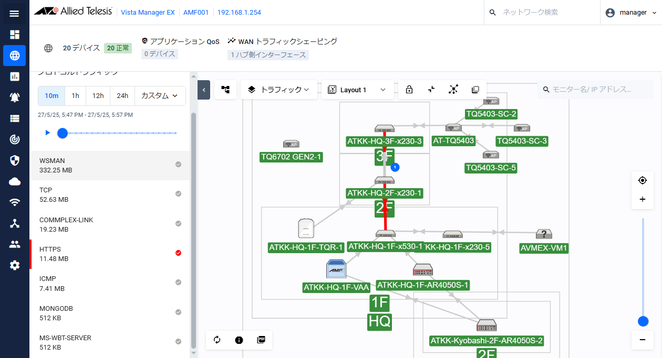Image resolution: width=662 pixels, height=358 pixels.
Task: Open the network tree sidebar icon
Action: pyautogui.click(x=14, y=223)
